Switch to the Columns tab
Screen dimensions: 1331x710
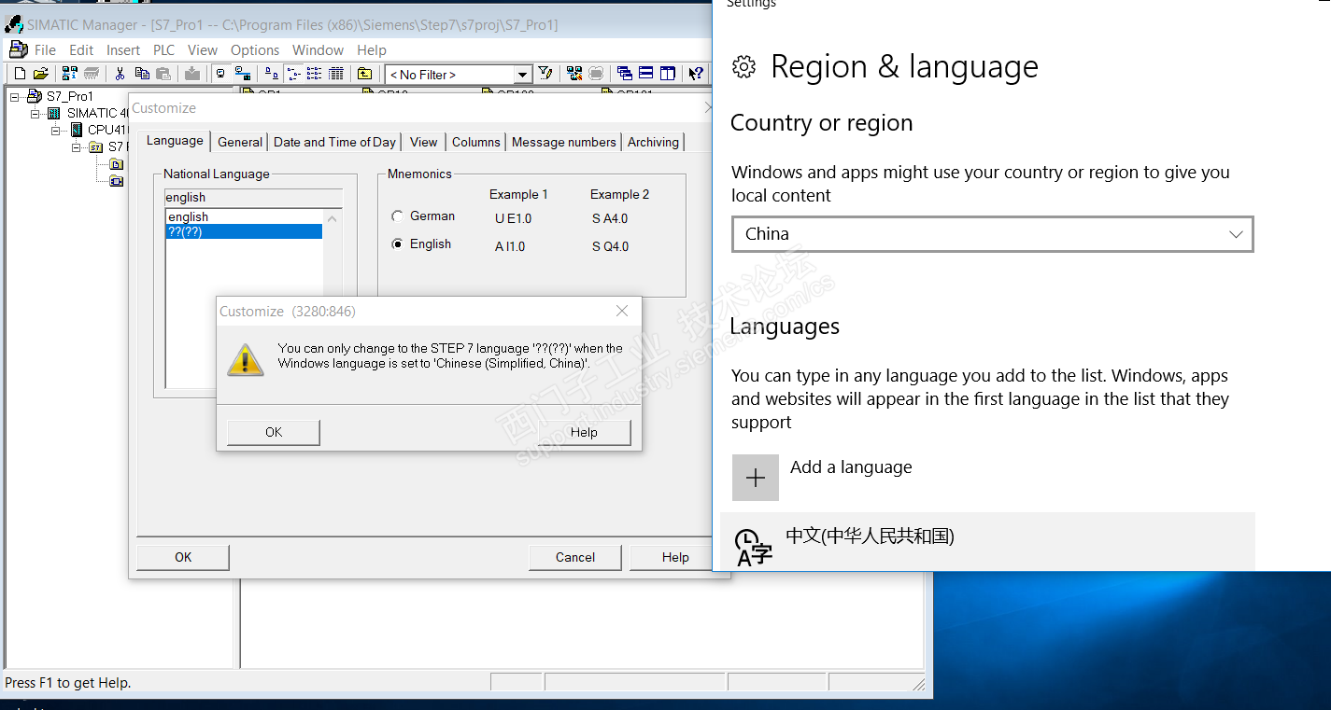(476, 142)
